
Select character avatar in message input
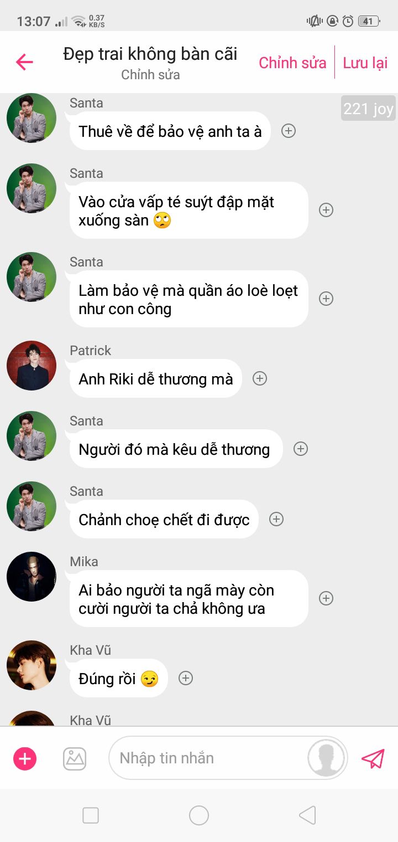pos(326,758)
